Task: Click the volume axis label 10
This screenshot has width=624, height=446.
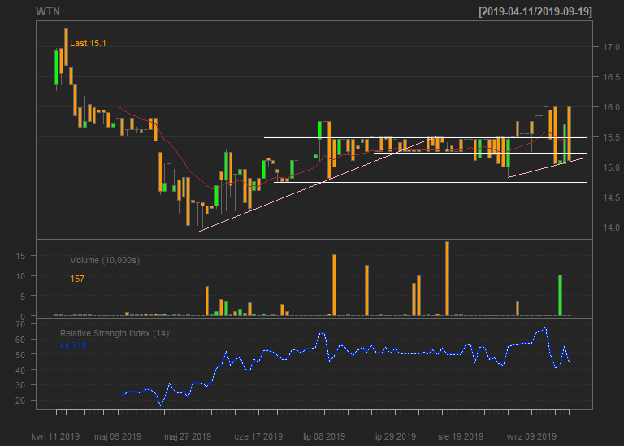Action: pos(20,276)
